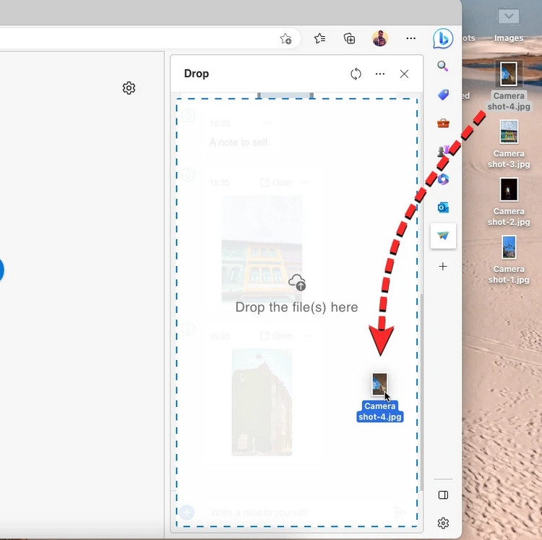
Task: Select the original Camera shot-4.jpg desktop file
Action: click(509, 86)
